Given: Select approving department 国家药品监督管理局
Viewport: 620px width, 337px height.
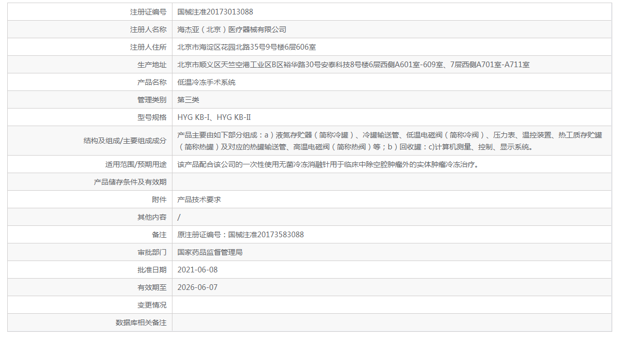Looking at the screenshot, I should pyautogui.click(x=210, y=252).
